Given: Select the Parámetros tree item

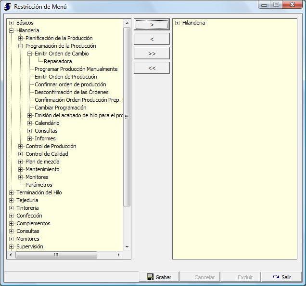Looking at the screenshot, I should click(38, 185).
